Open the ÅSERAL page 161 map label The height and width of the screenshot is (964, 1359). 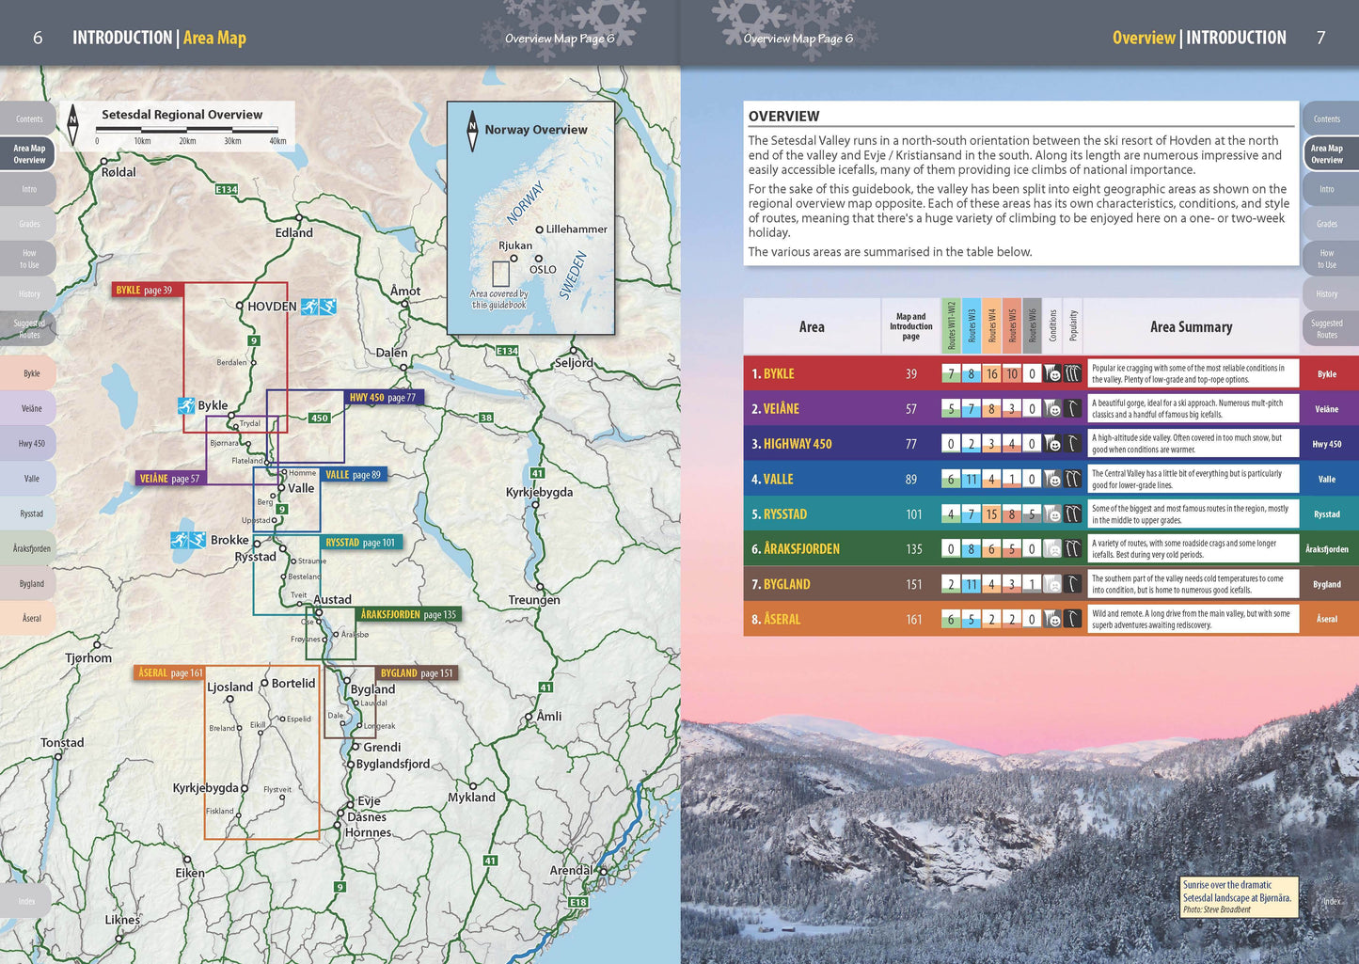170,673
